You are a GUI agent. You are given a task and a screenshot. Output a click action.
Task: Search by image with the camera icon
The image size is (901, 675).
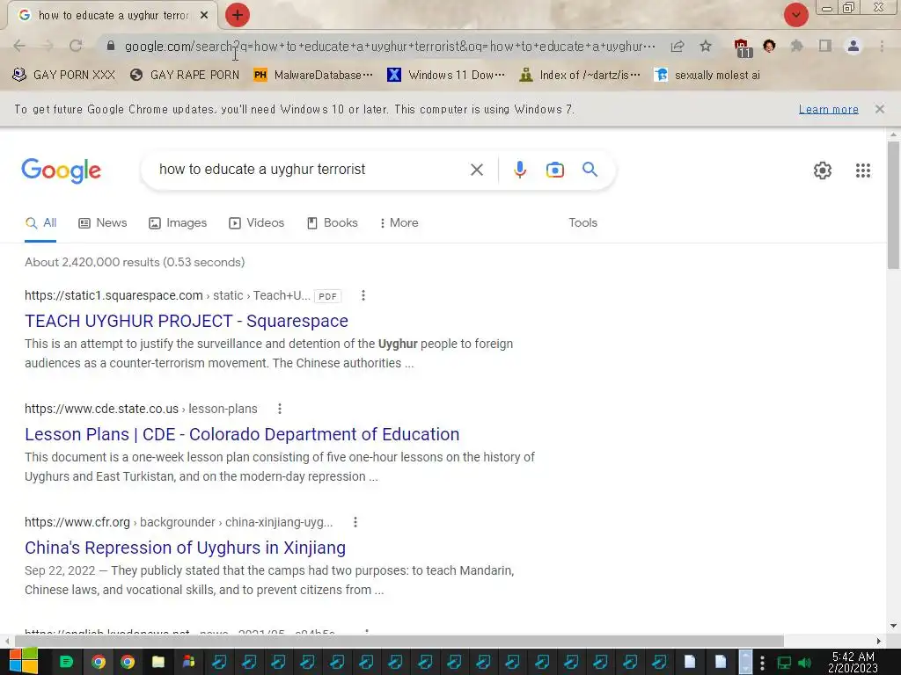[x=554, y=170]
